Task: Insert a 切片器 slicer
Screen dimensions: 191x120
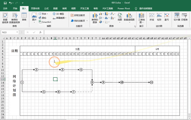Action: [177, 17]
